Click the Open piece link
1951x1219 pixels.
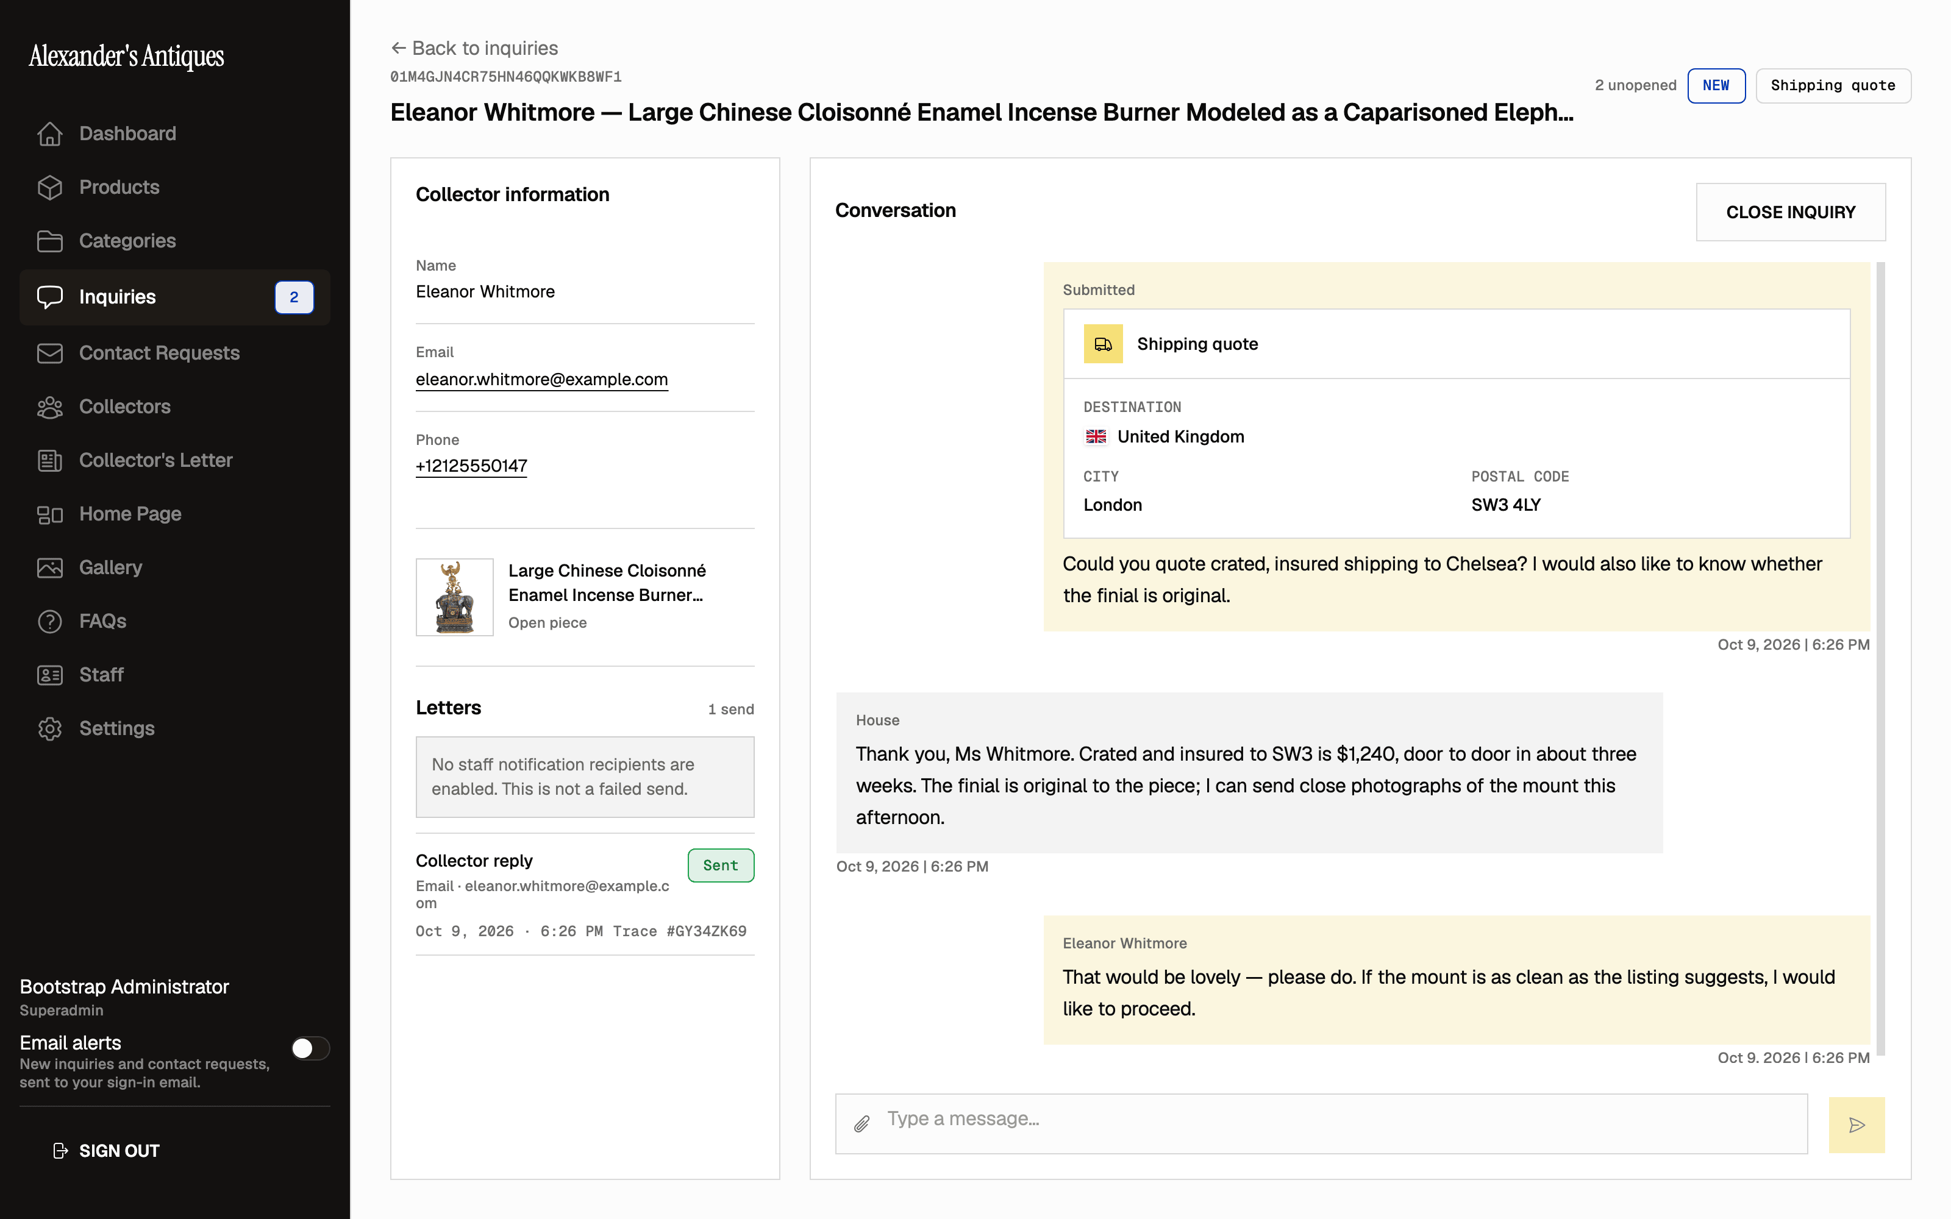coord(547,623)
